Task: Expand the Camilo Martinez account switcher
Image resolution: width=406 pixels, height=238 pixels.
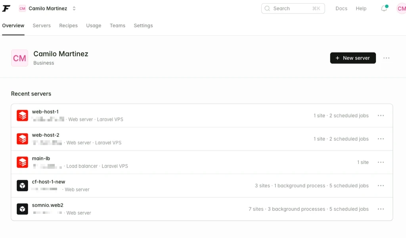Action: [x=74, y=8]
